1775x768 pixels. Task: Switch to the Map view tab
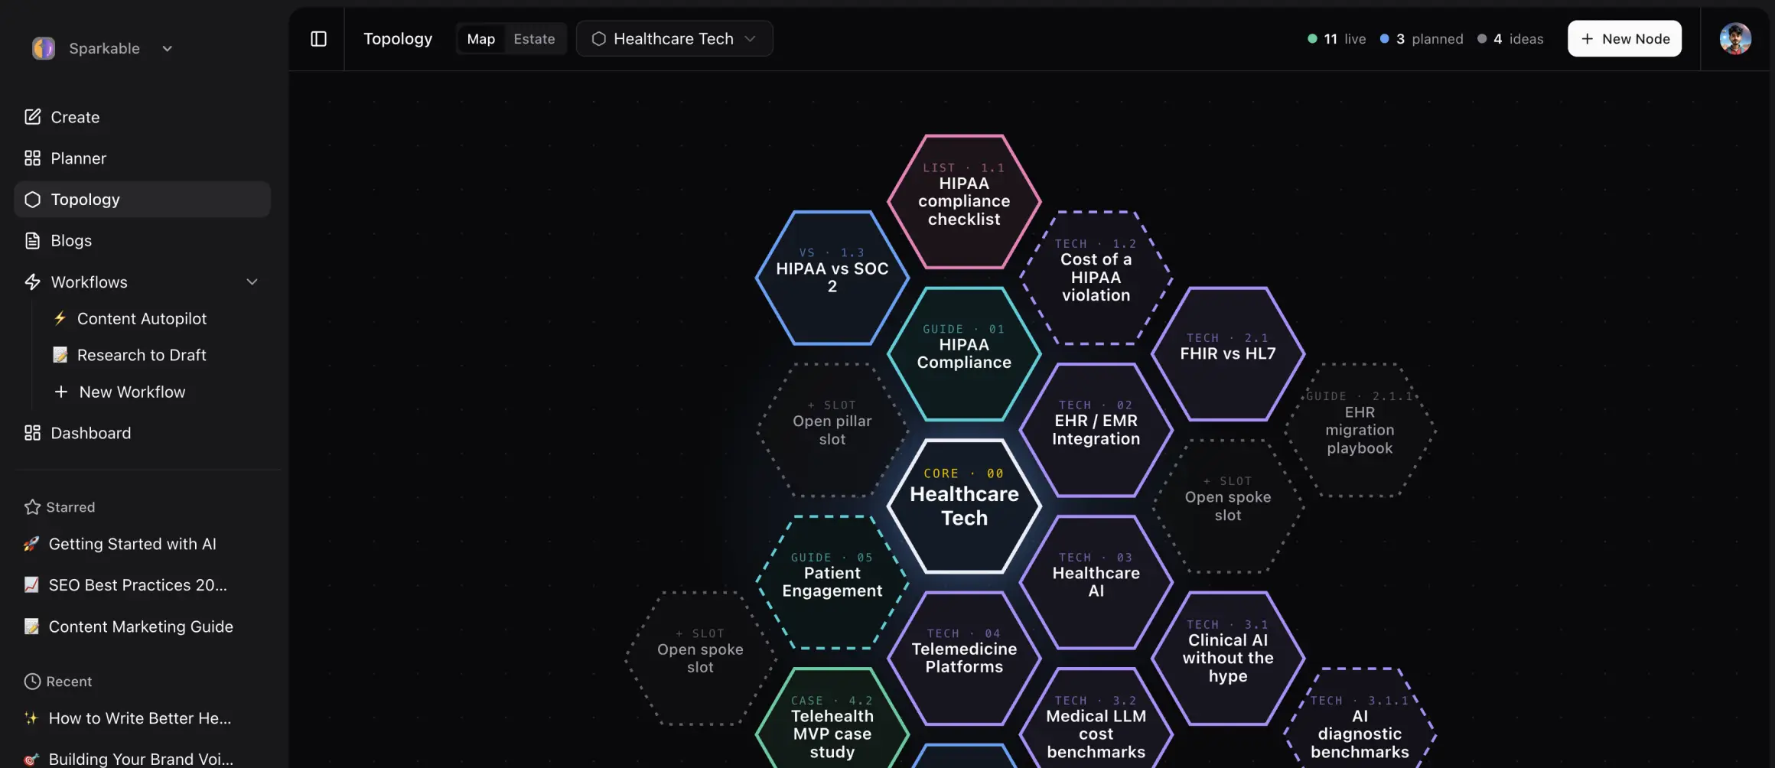coord(480,39)
